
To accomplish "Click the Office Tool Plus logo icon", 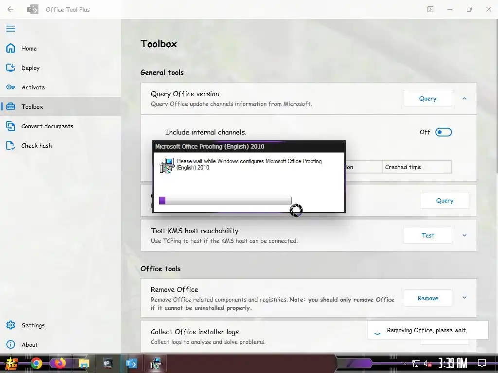I will tap(33, 9).
